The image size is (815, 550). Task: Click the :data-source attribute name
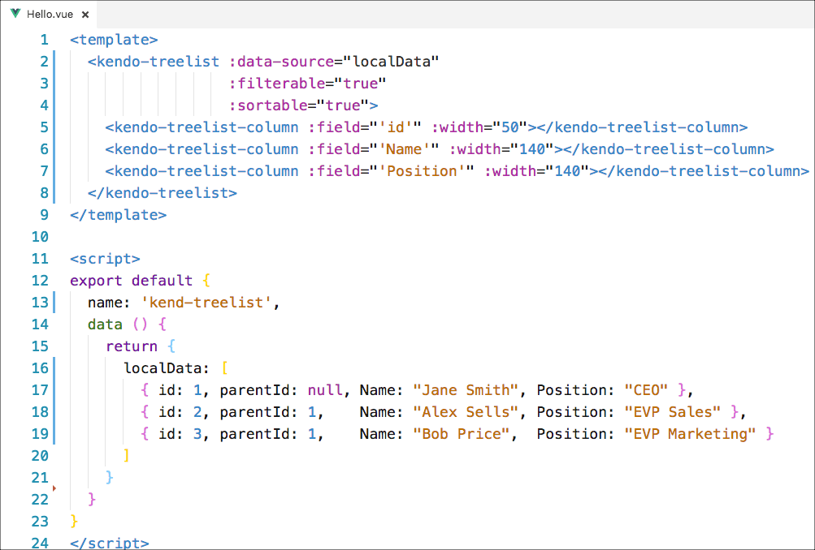tap(281, 62)
